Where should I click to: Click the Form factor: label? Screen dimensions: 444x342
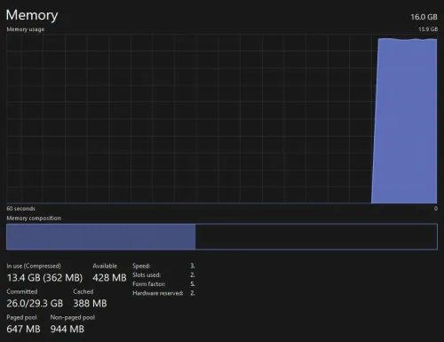[149, 284]
